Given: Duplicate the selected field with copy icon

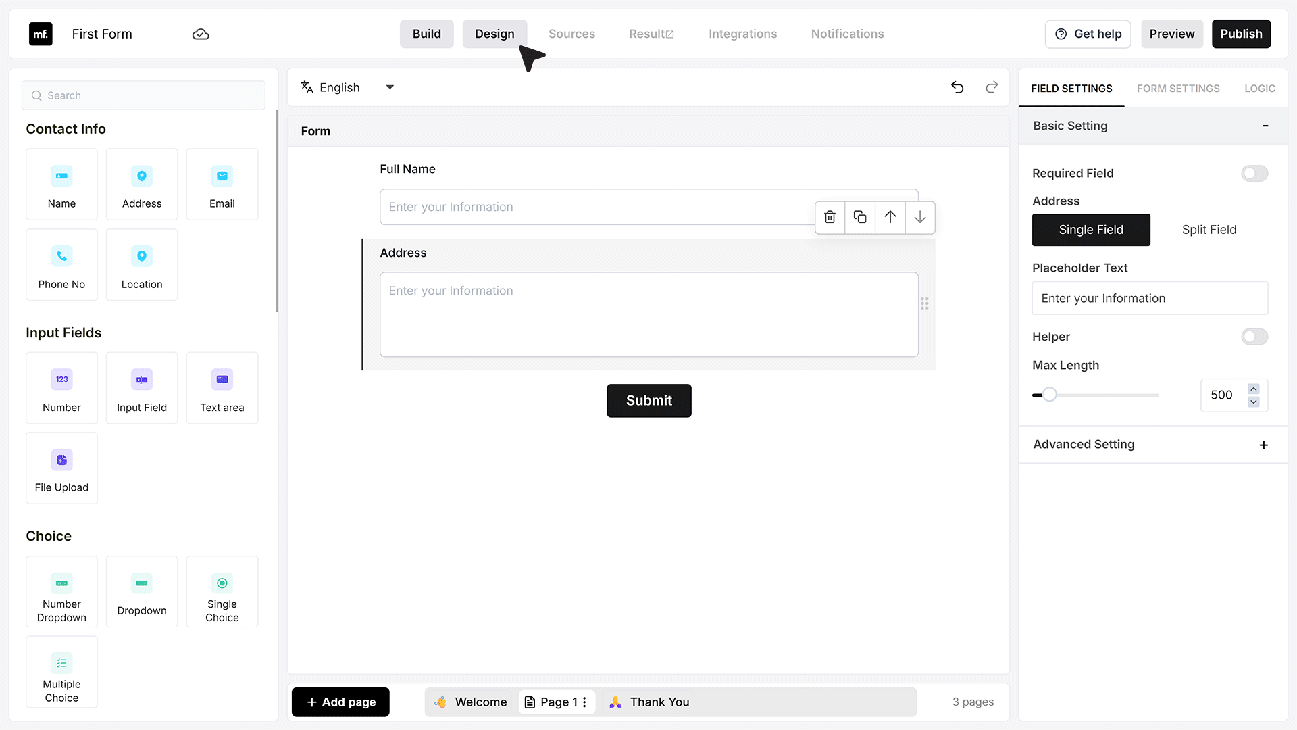Looking at the screenshot, I should (860, 217).
